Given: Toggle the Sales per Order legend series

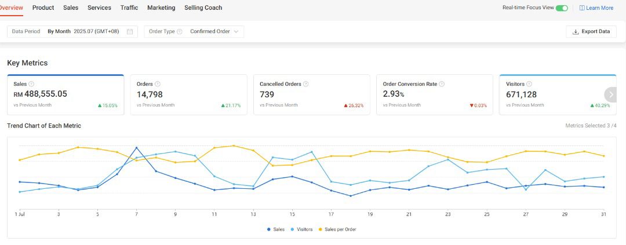Looking at the screenshot, I should click(337, 229).
